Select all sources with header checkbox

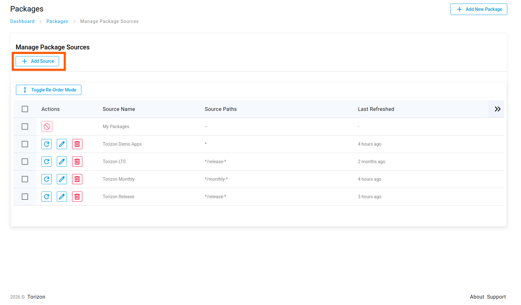25,109
